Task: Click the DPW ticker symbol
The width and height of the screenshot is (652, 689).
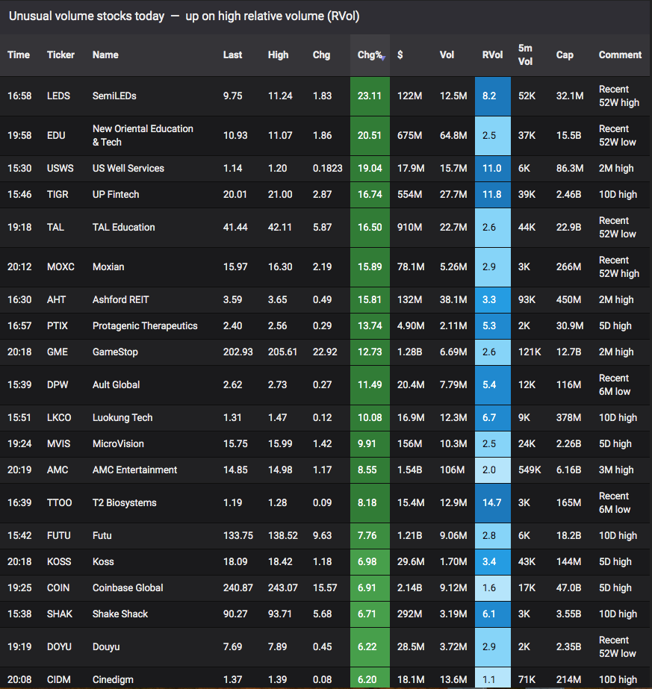Action: pyautogui.click(x=58, y=384)
